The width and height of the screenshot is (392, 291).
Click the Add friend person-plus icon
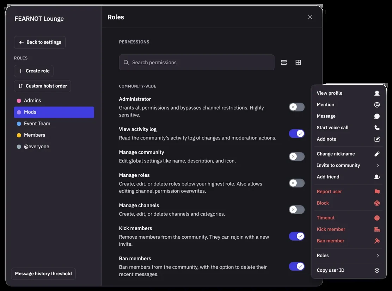[377, 177]
